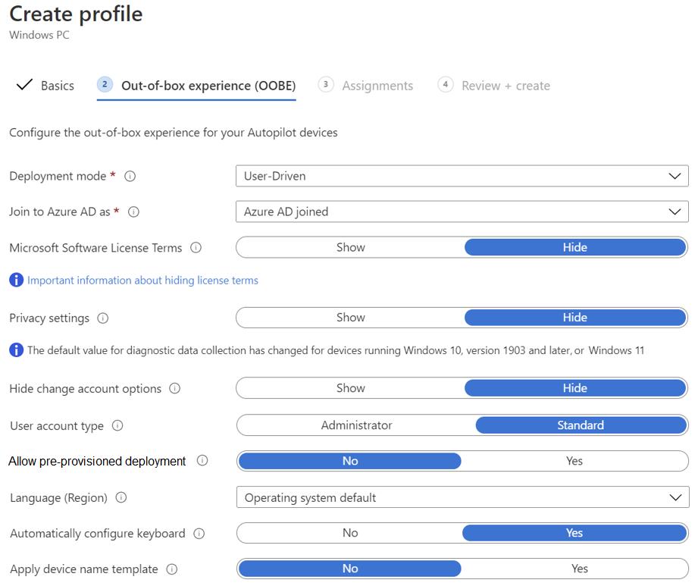Open the Deployment mode dropdown

[x=462, y=176]
